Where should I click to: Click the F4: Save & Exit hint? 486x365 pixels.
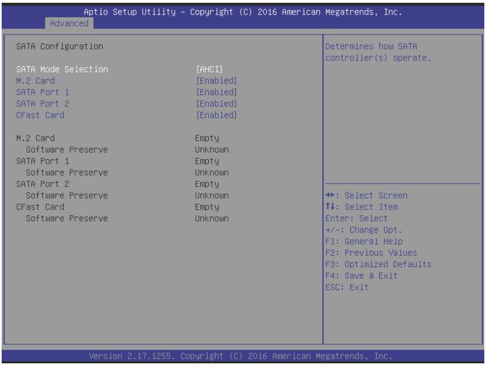tap(361, 275)
